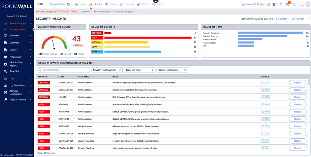The image size is (311, 157).
Task: Click the CA source badge for CONFAUD-001
Action: point(265,82)
